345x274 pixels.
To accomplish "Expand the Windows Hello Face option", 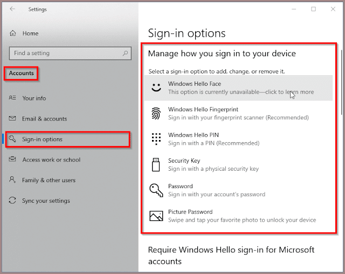I will 238,88.
